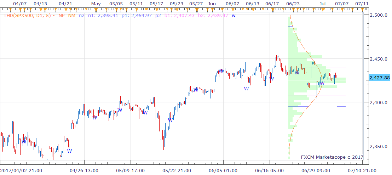Click the b2: 2,439.47 legend value
392x175 pixels.
(213, 16)
